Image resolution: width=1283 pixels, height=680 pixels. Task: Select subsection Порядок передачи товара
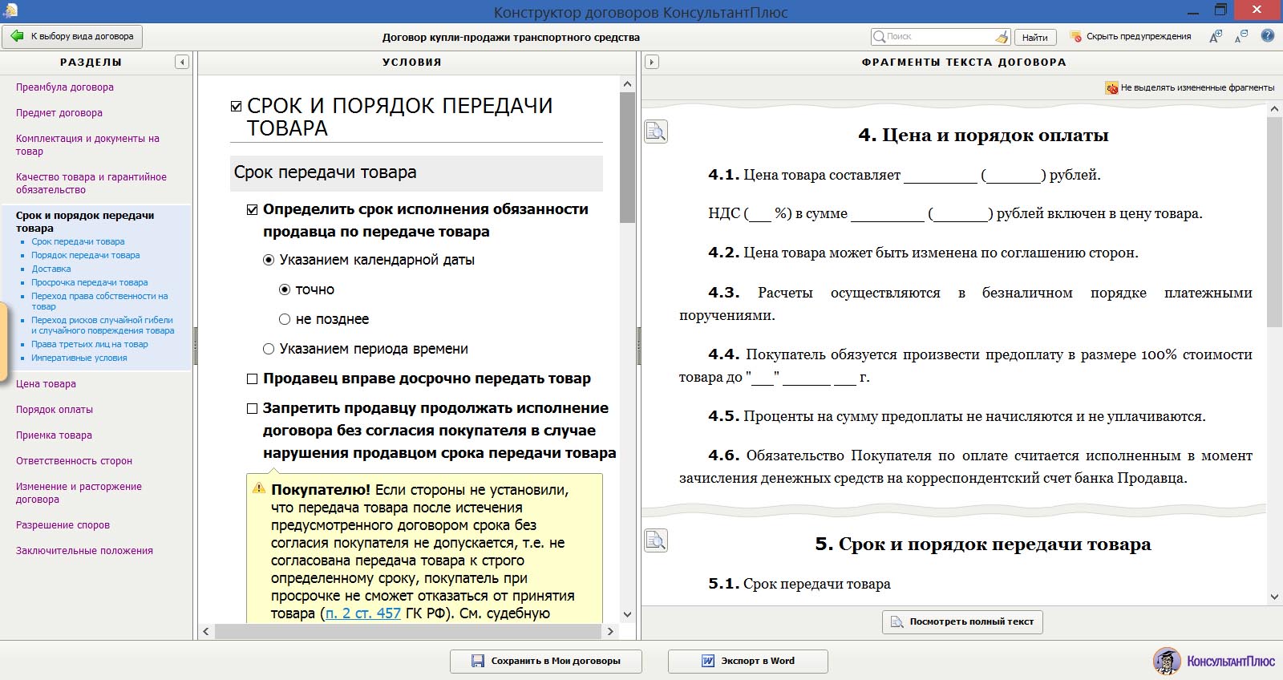[x=86, y=255]
